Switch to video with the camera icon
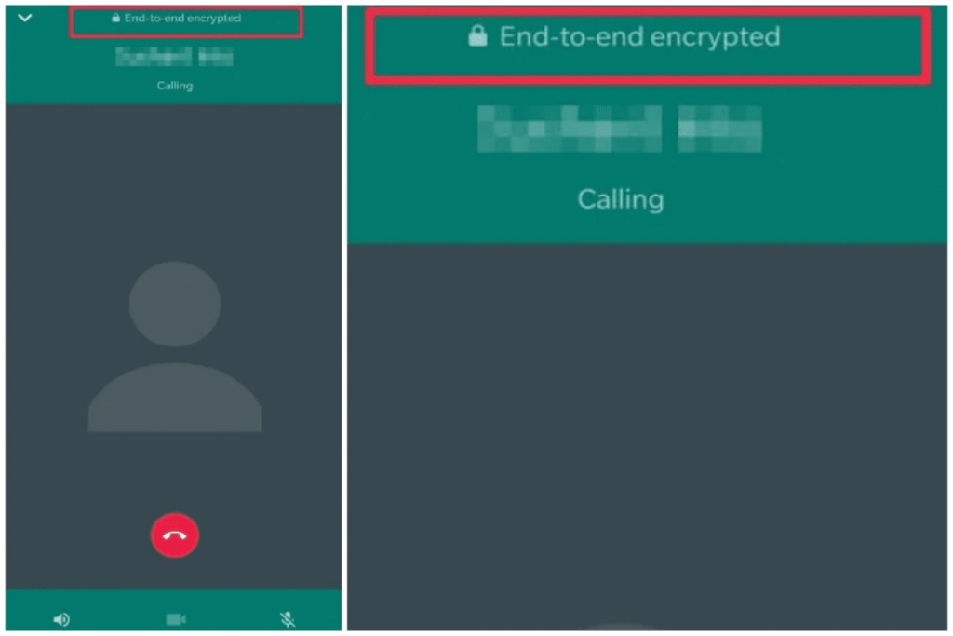 tap(176, 619)
